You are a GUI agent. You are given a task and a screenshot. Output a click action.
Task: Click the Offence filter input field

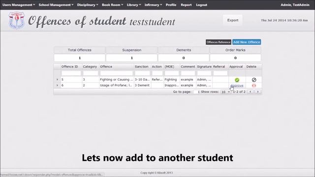(x=117, y=73)
